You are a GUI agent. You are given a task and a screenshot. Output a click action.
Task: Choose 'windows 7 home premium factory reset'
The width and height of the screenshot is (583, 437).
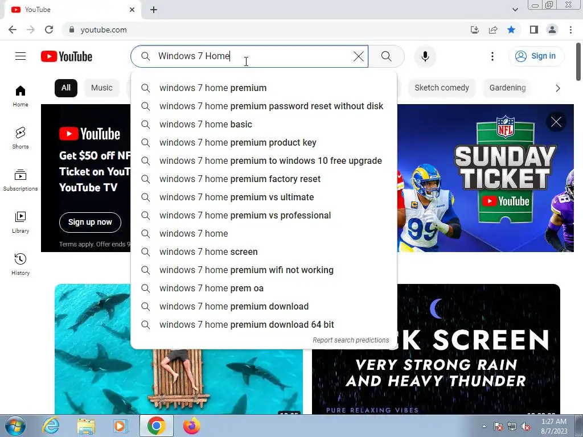[264, 179]
